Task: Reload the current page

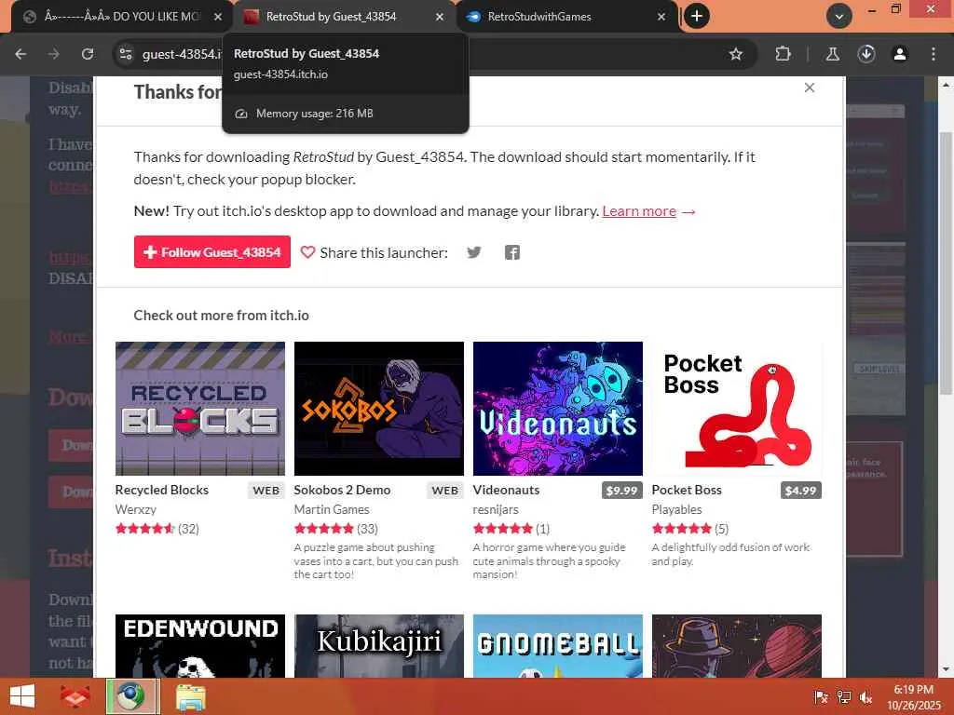Action: point(88,54)
